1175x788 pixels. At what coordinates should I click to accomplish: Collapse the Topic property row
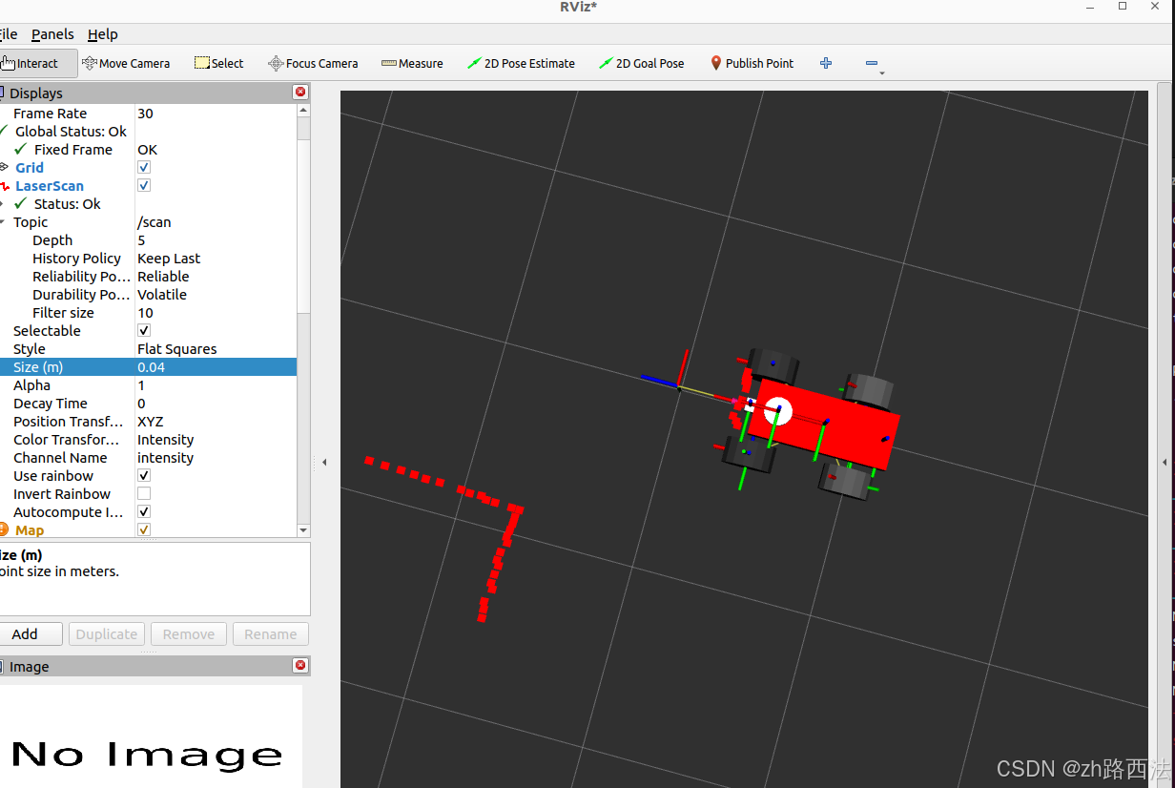coord(3,222)
